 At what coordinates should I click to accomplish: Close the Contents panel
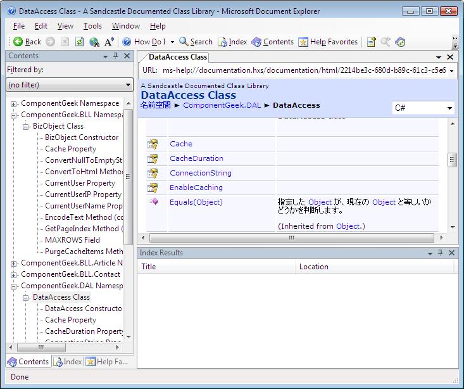point(127,56)
